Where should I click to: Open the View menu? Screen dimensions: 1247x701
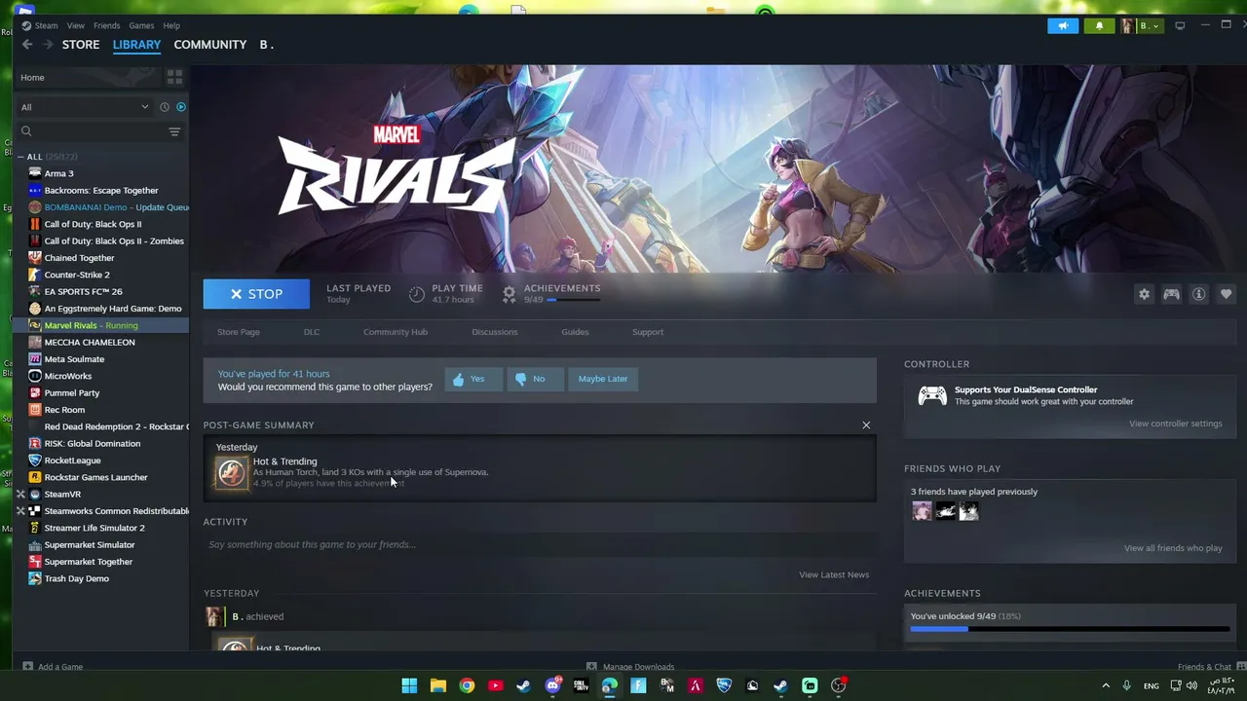point(75,25)
